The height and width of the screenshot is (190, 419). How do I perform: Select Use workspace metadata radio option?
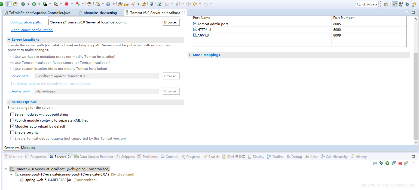pyautogui.click(x=12, y=57)
